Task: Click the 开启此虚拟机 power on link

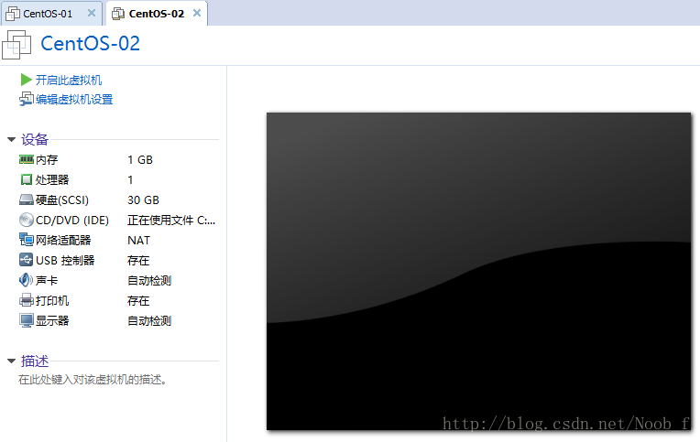Action: tap(69, 81)
